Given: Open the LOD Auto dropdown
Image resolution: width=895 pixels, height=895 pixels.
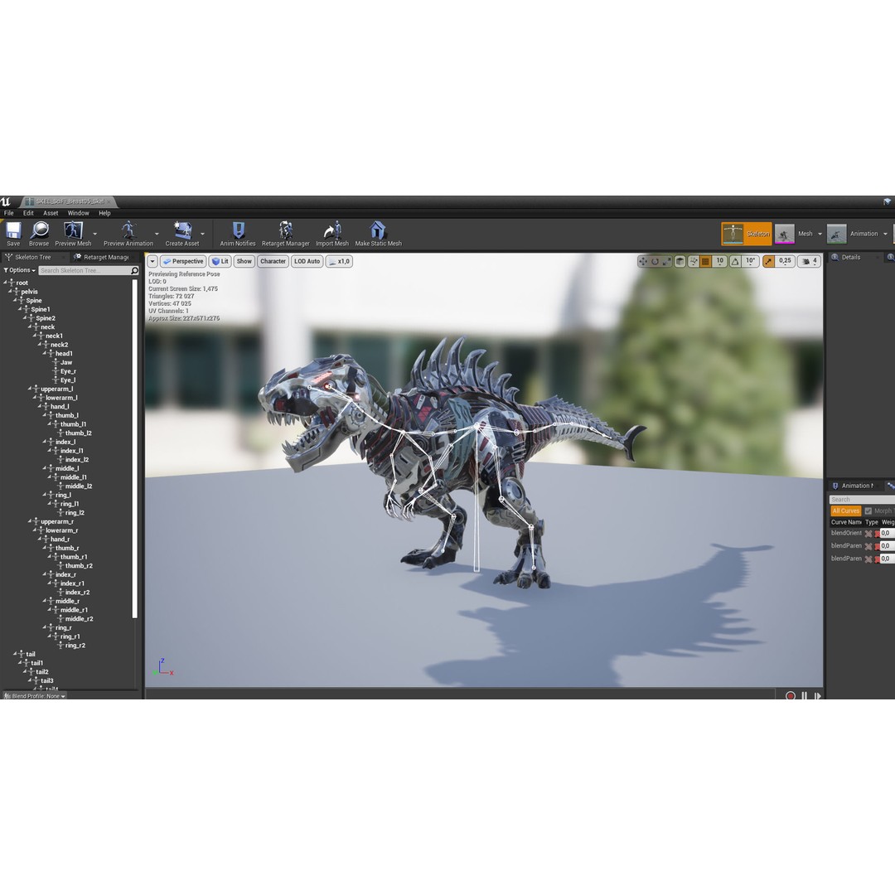Looking at the screenshot, I should pyautogui.click(x=307, y=261).
